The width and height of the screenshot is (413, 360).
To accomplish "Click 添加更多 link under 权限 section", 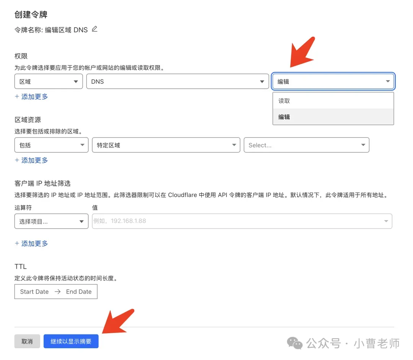I will pos(31,97).
